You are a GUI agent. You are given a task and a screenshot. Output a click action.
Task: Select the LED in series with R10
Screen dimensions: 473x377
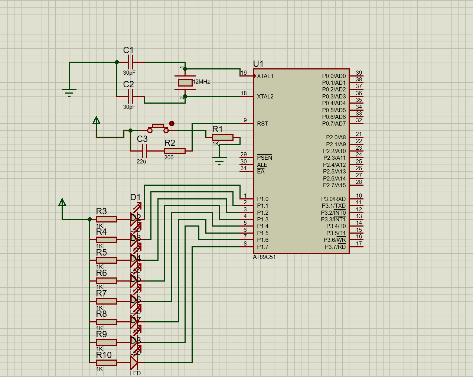134,363
